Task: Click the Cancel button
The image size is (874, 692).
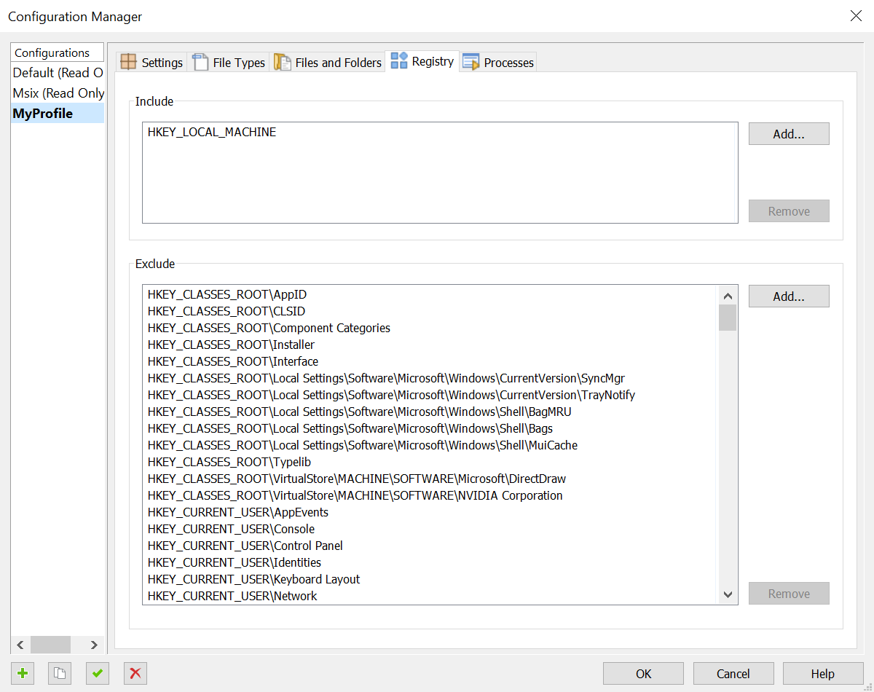Action: [x=733, y=674]
